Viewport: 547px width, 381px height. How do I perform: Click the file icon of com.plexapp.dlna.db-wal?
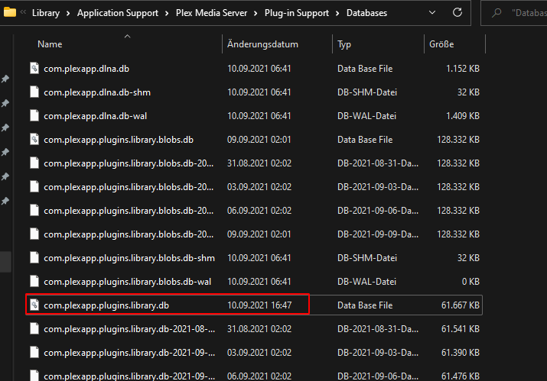click(34, 115)
